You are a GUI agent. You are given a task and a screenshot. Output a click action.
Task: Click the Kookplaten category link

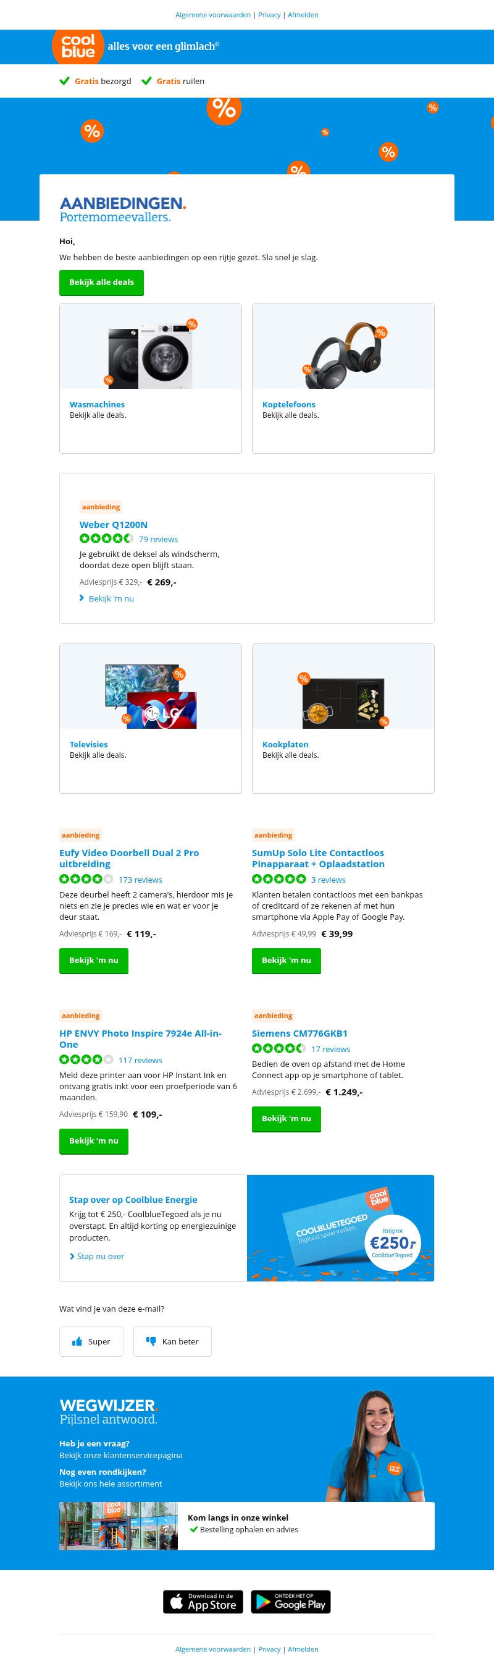285,744
